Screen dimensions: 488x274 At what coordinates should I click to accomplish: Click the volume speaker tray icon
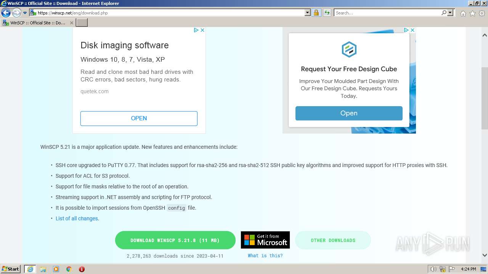tap(433, 269)
